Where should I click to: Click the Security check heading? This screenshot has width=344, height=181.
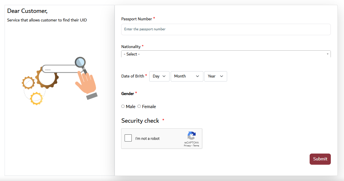[140, 121]
